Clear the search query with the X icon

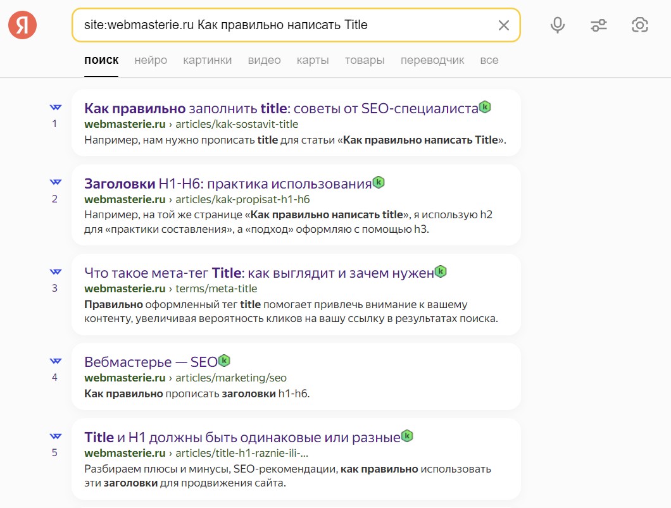point(503,25)
